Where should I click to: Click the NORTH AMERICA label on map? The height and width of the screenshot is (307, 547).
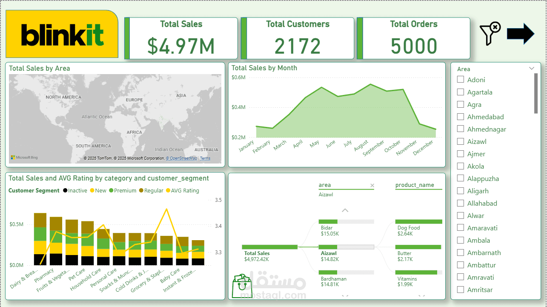pyautogui.click(x=63, y=97)
